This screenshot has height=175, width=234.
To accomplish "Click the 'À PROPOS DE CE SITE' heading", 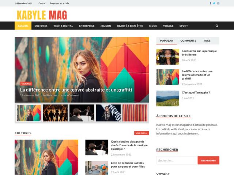I will click(x=173, y=116).
